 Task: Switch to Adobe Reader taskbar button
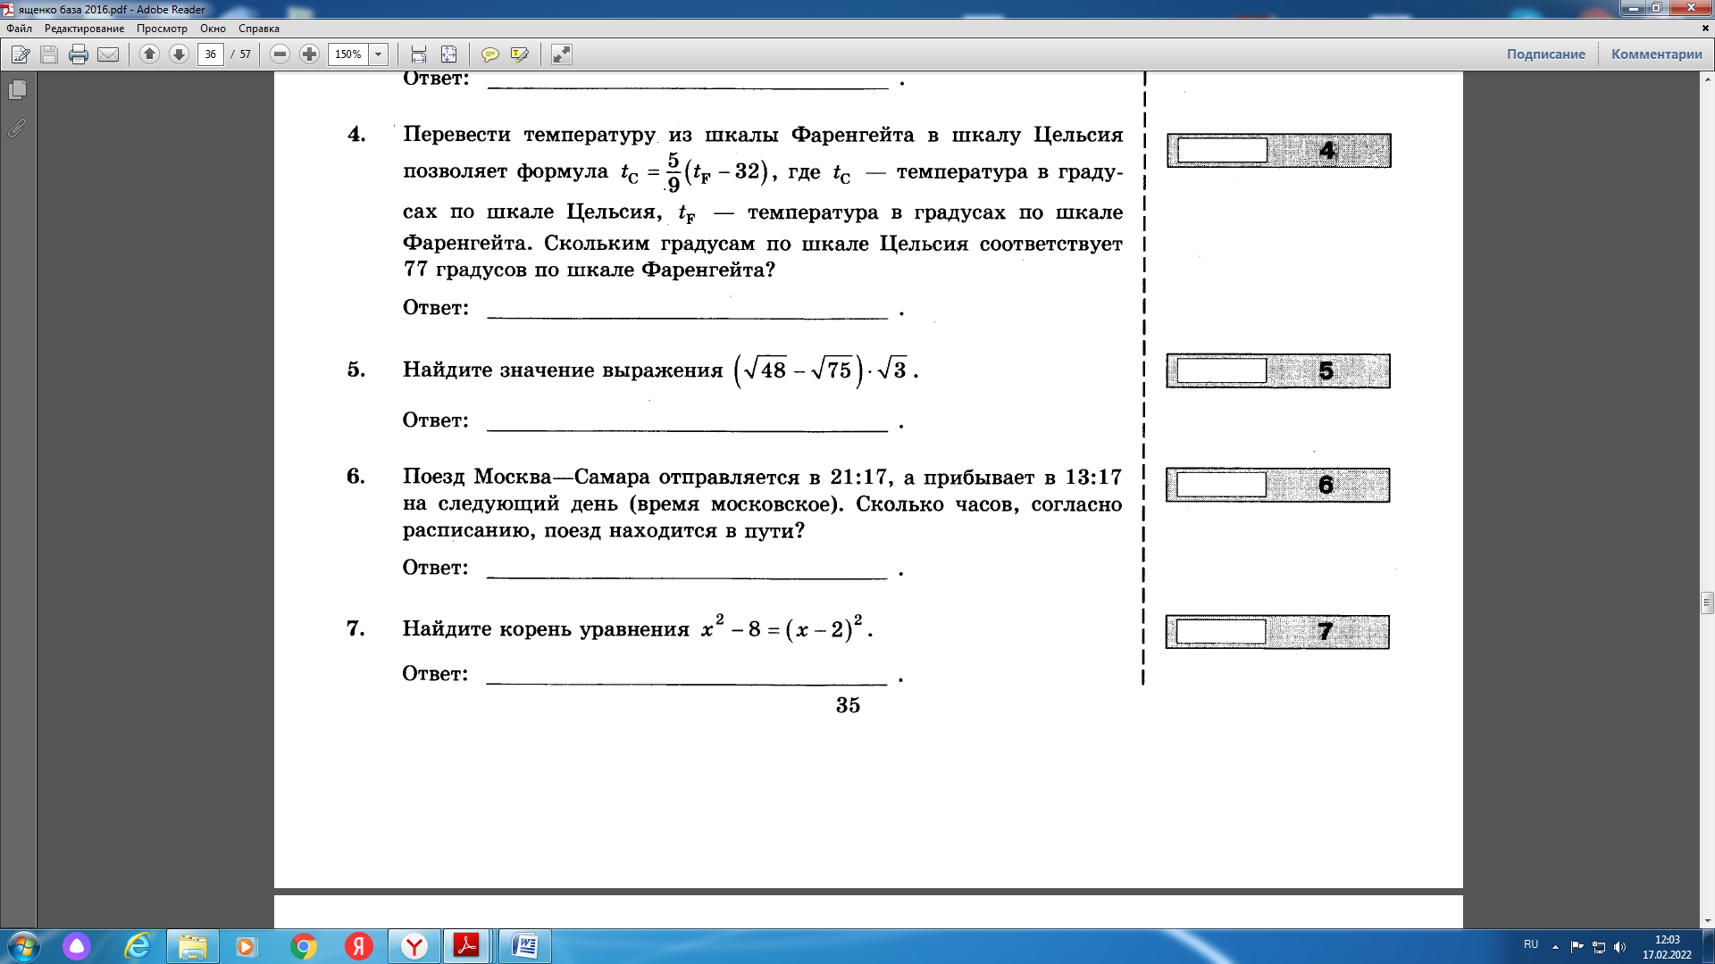click(x=467, y=946)
